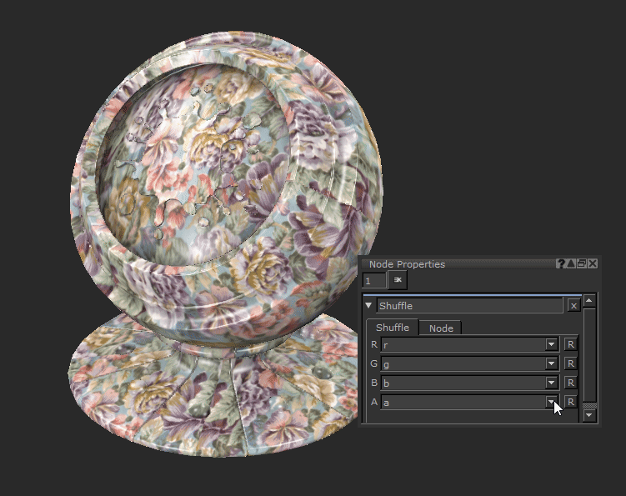Switch to the Node tab
This screenshot has width=626, height=496.
click(441, 328)
